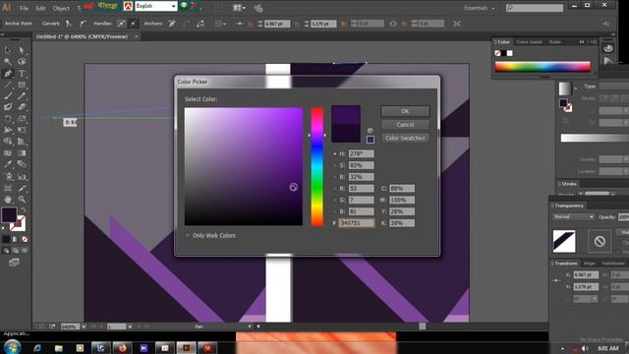Viewport: 629px width, 354px height.
Task: Toggle hide handles for multiple anchors
Action: click(133, 24)
